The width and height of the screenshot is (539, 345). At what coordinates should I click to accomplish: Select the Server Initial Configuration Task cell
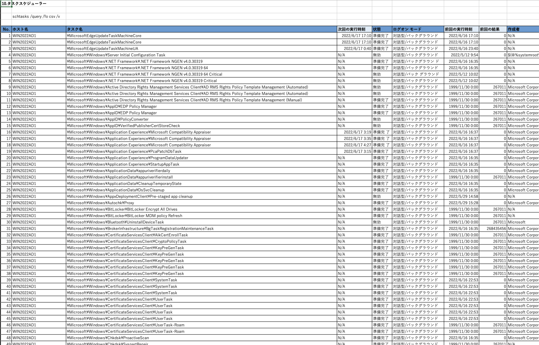click(x=116, y=55)
